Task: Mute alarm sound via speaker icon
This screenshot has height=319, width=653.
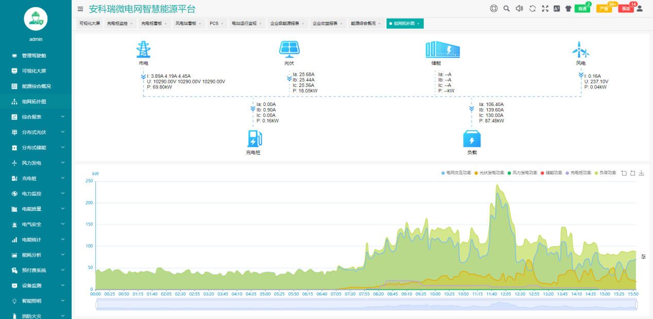Action: click(519, 8)
